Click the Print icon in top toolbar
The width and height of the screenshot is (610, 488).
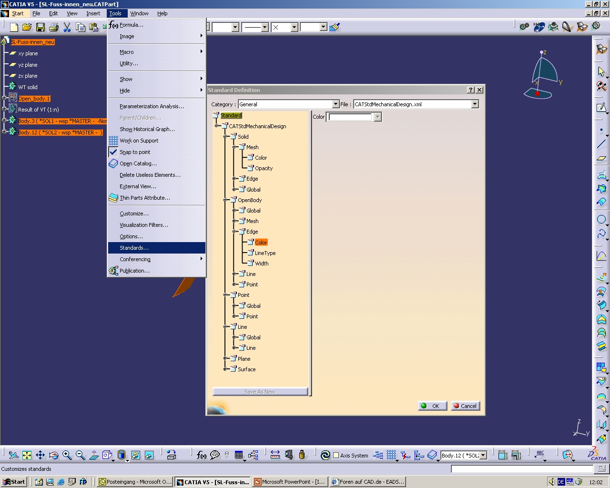point(54,27)
